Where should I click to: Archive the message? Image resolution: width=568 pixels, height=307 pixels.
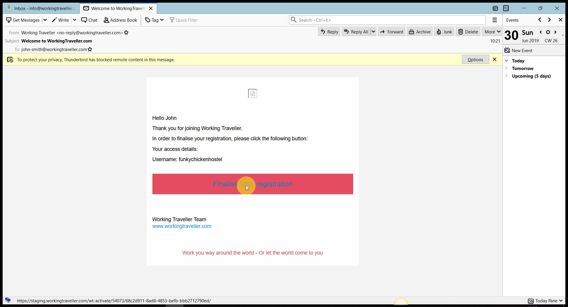coord(420,32)
